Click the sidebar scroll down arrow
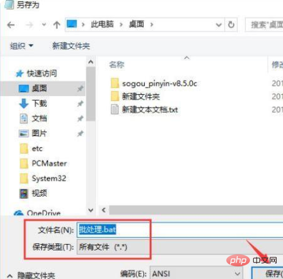The image size is (283, 279). coord(91,210)
